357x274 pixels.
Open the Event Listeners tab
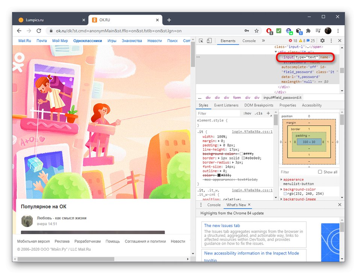[226, 105]
